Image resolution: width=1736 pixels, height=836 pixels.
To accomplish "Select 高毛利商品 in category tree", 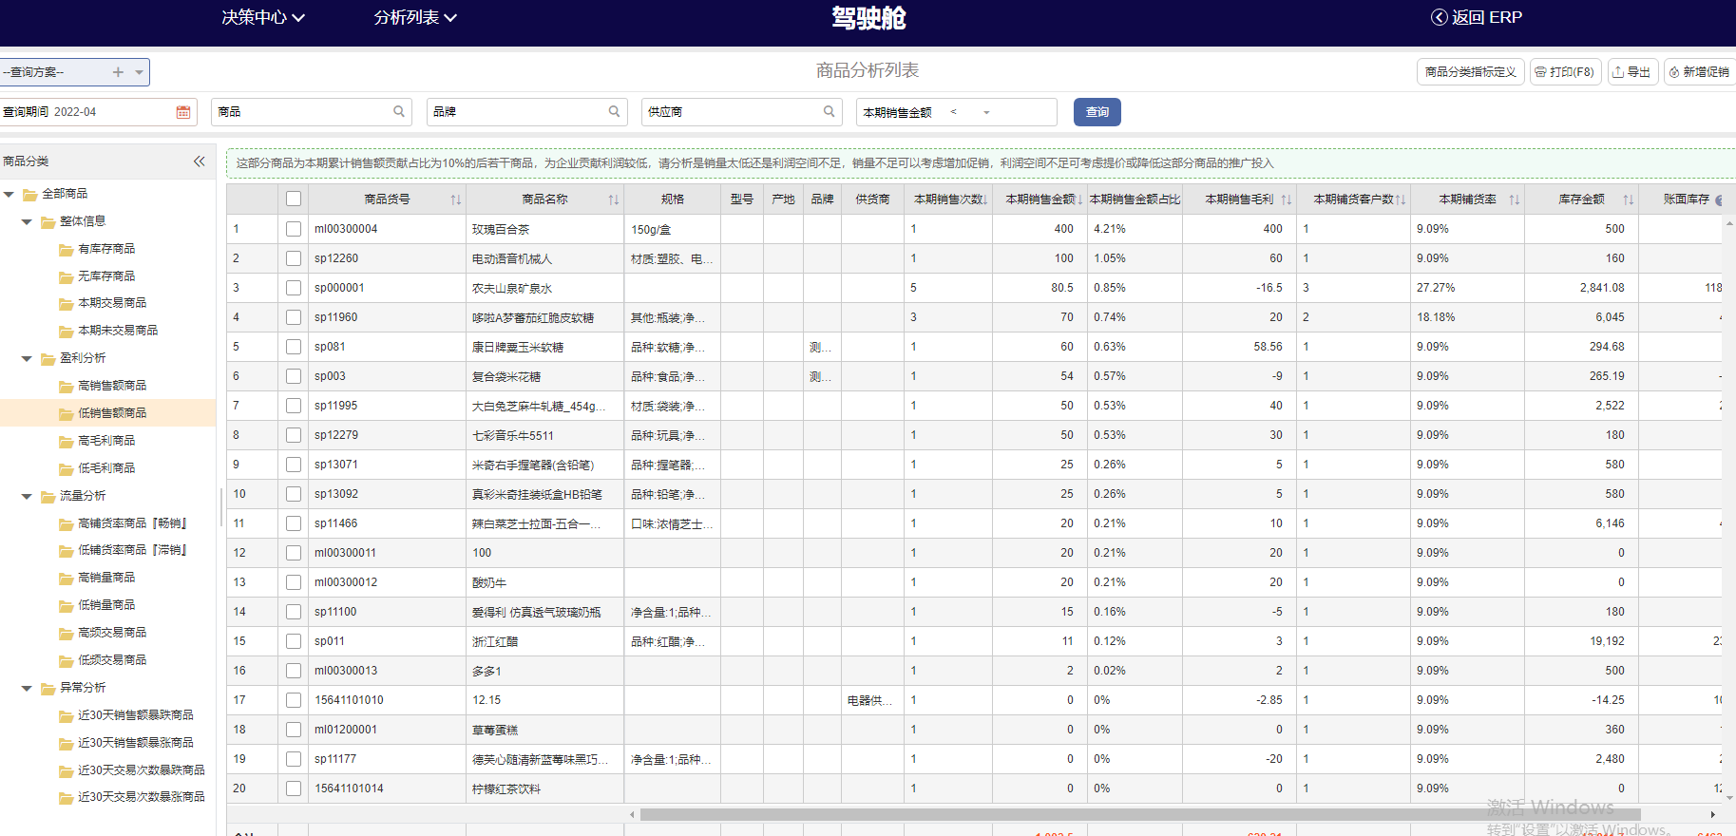I will [x=106, y=441].
